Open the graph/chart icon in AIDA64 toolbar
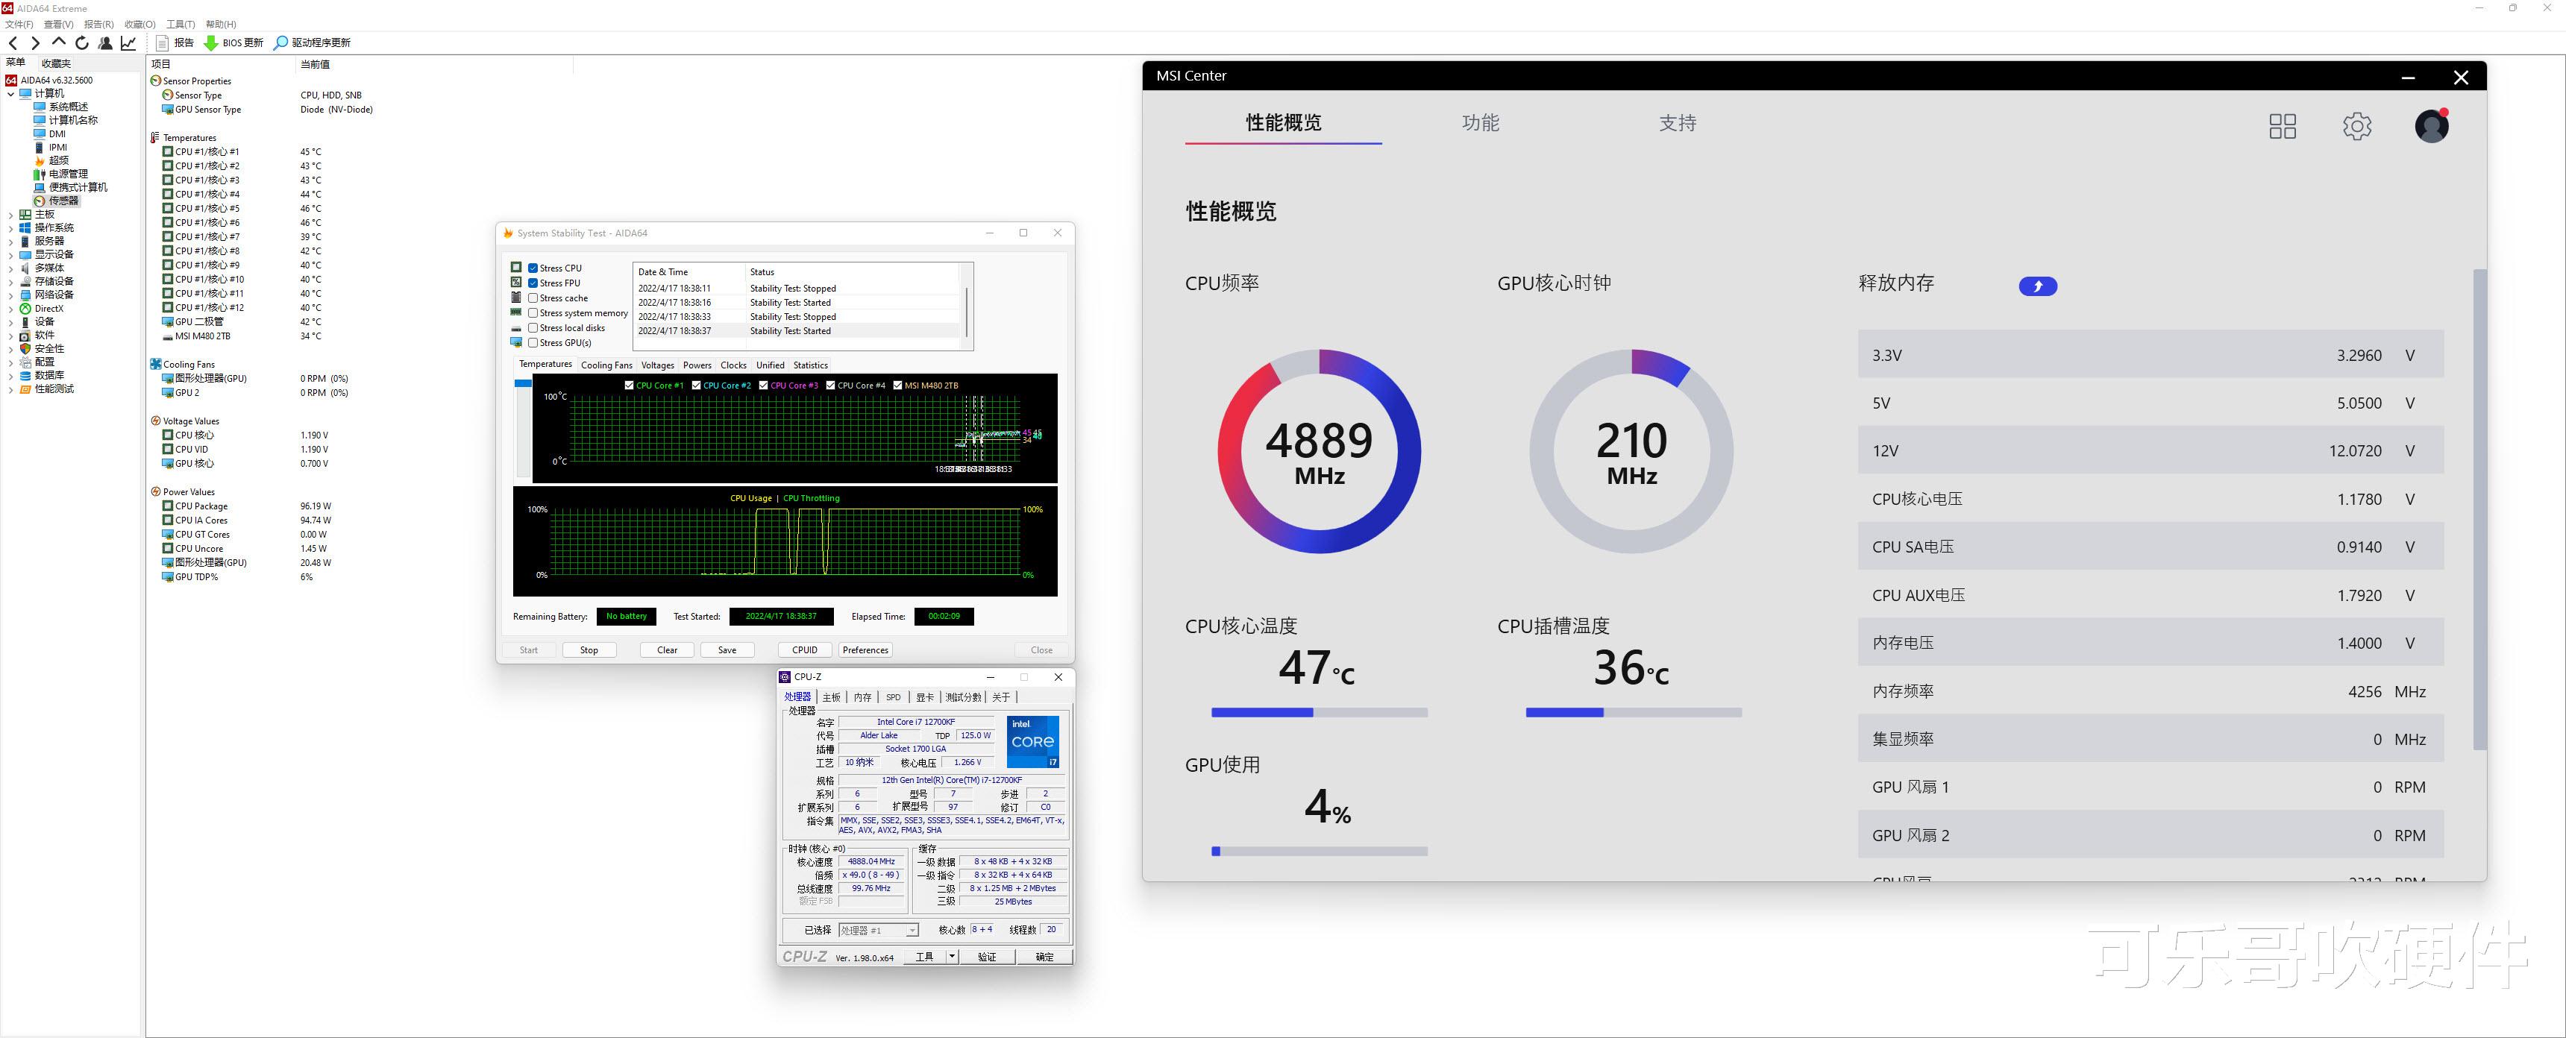This screenshot has width=2566, height=1038. (128, 43)
